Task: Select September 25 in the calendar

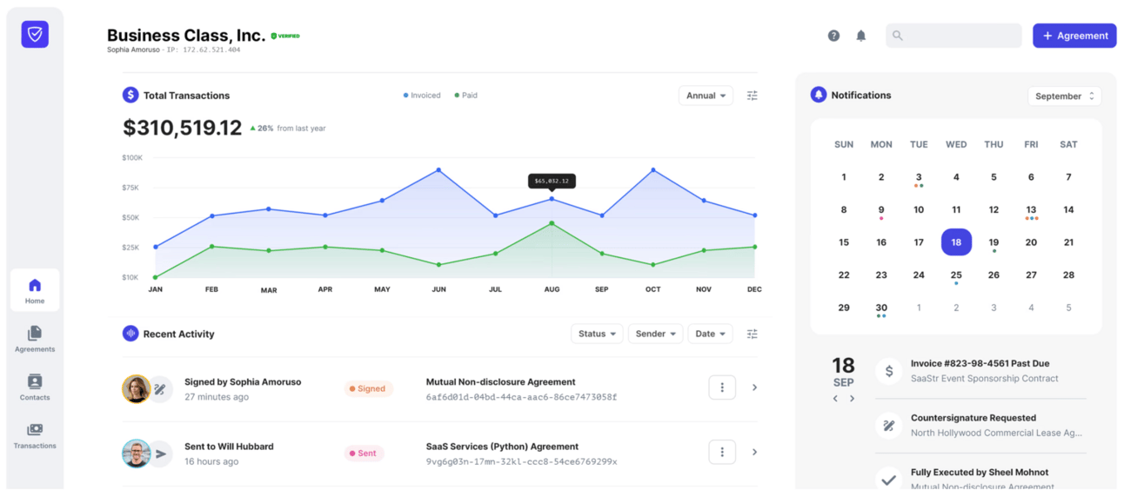Action: (x=956, y=276)
